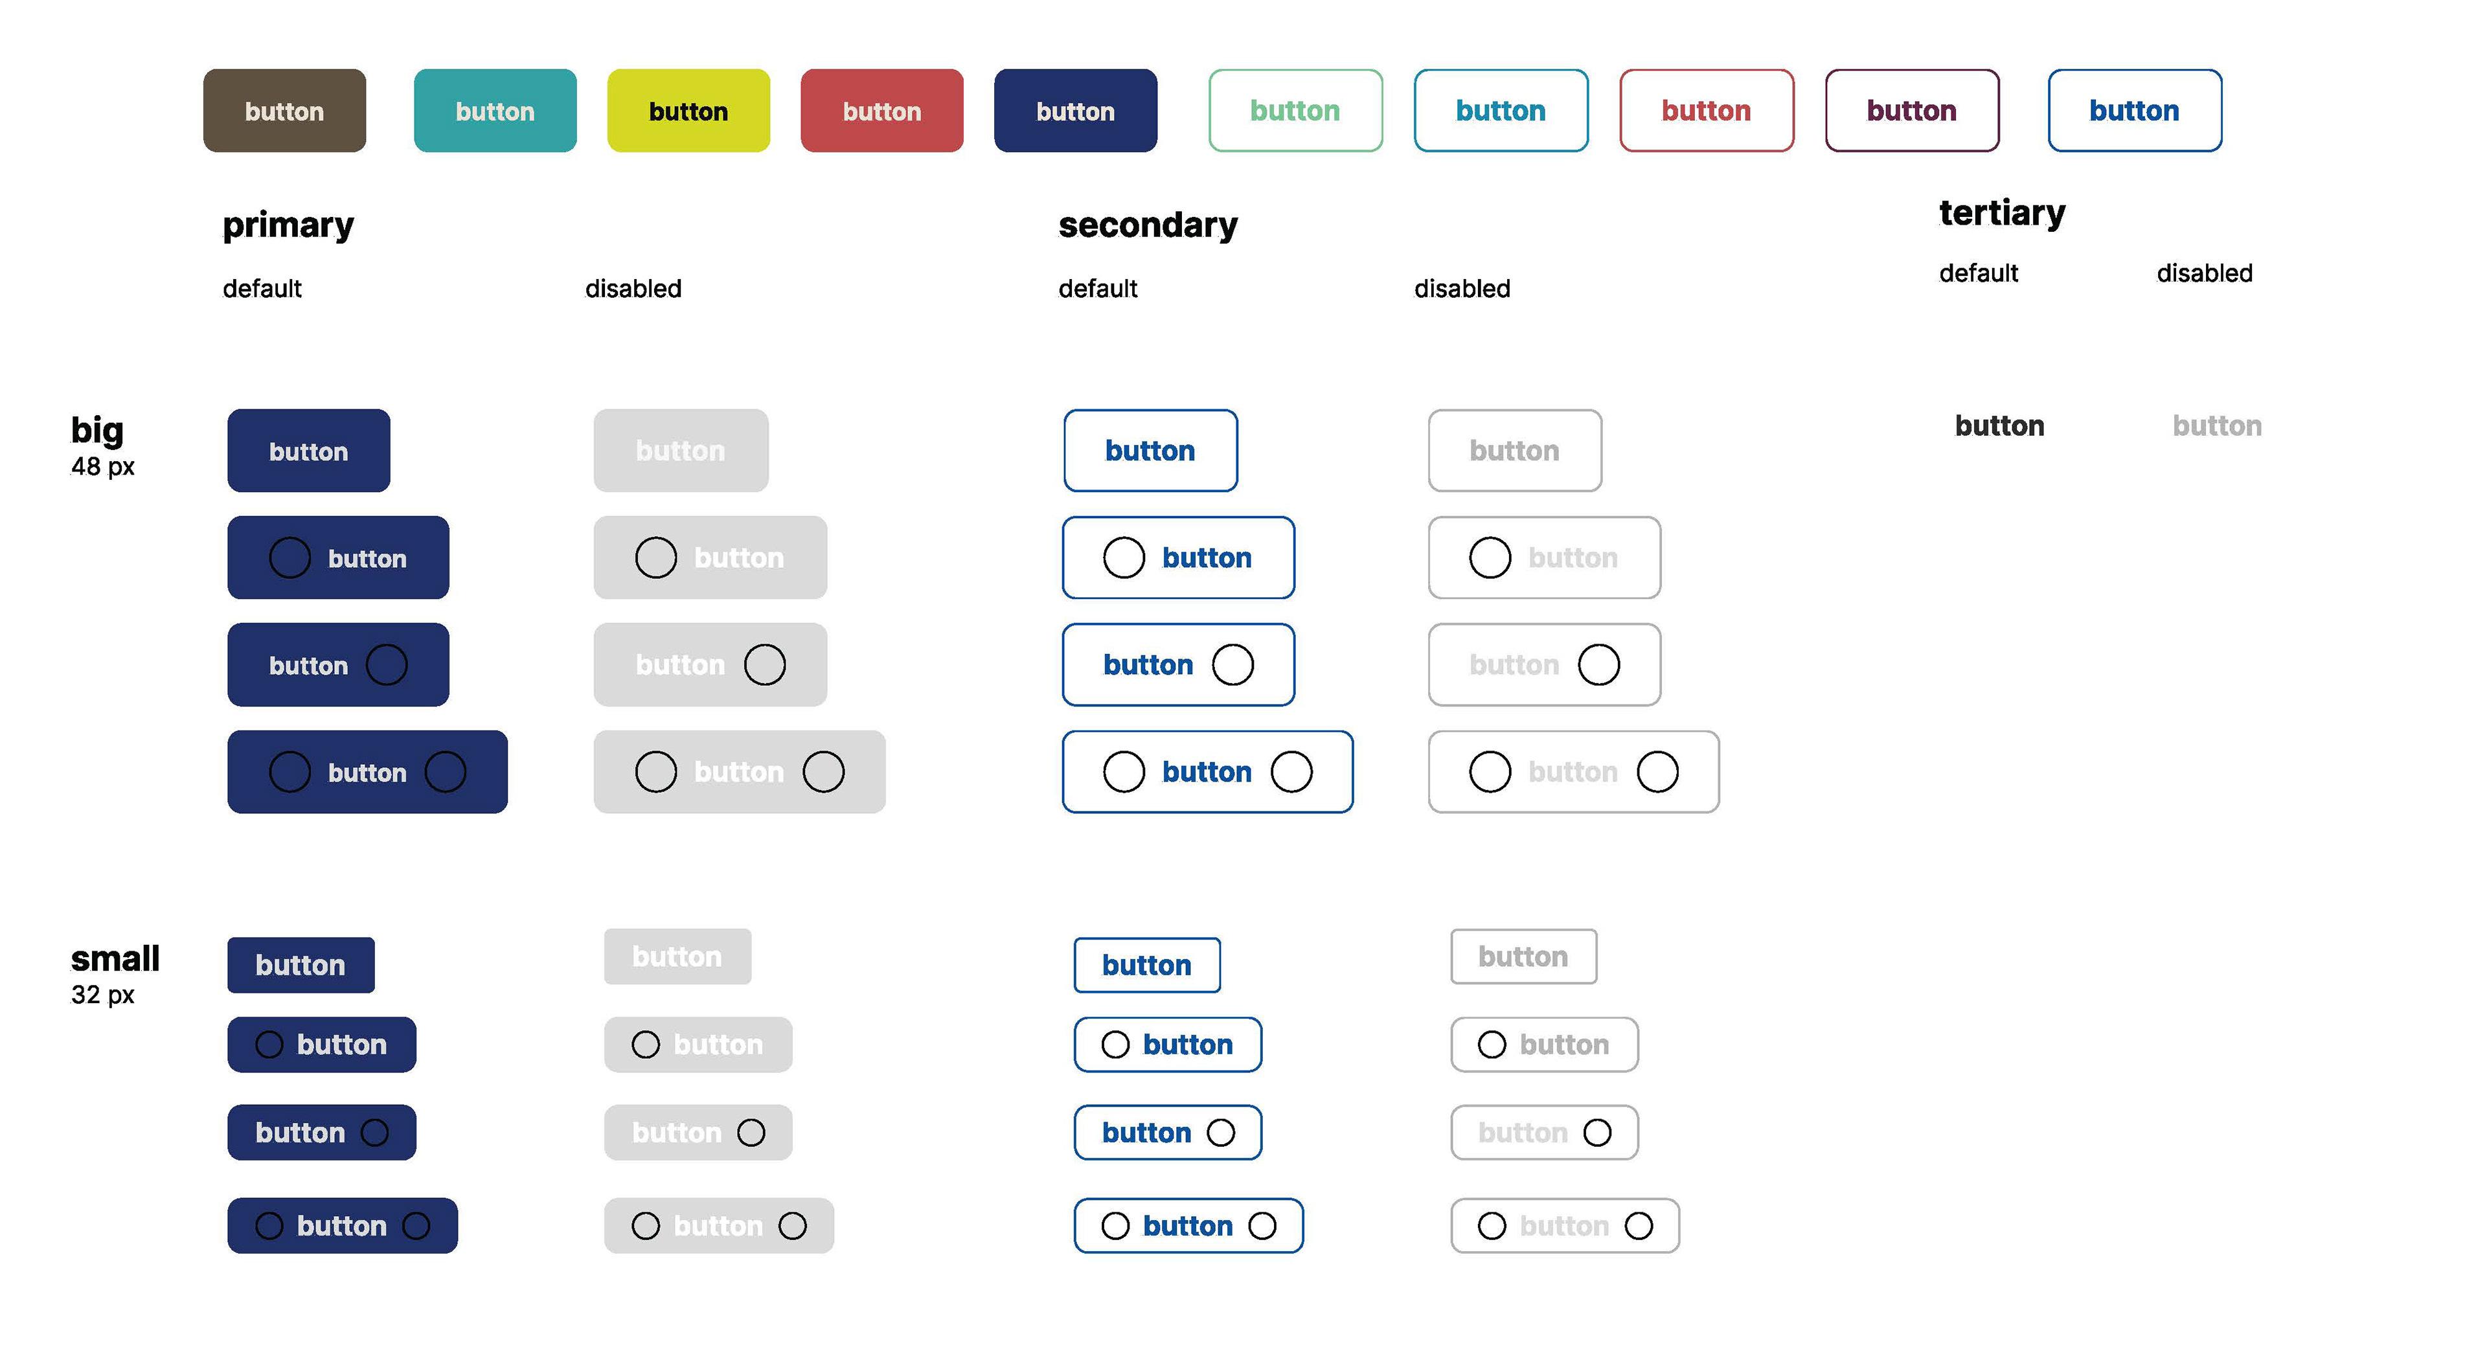Image resolution: width=2487 pixels, height=1345 pixels.
Task: Click the green outlined button at top
Action: [1295, 111]
